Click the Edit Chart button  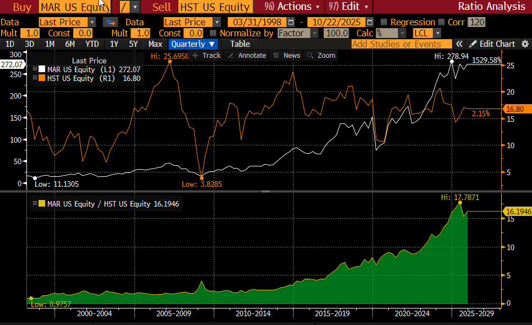tap(492, 44)
